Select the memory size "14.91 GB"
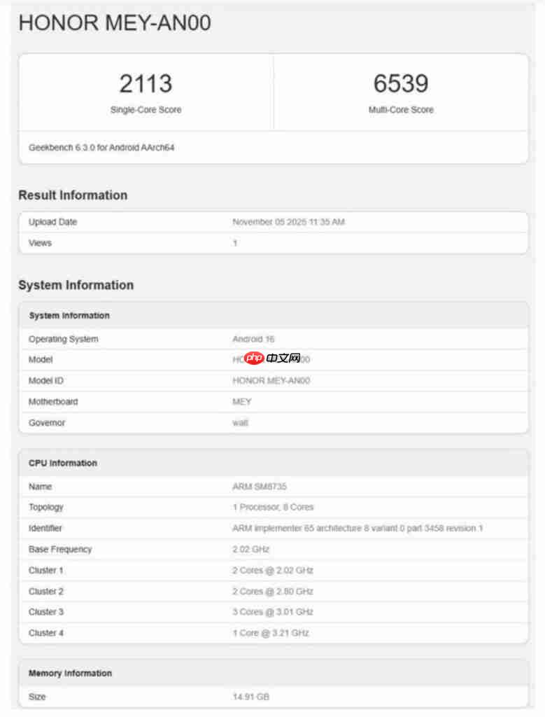 (x=250, y=697)
